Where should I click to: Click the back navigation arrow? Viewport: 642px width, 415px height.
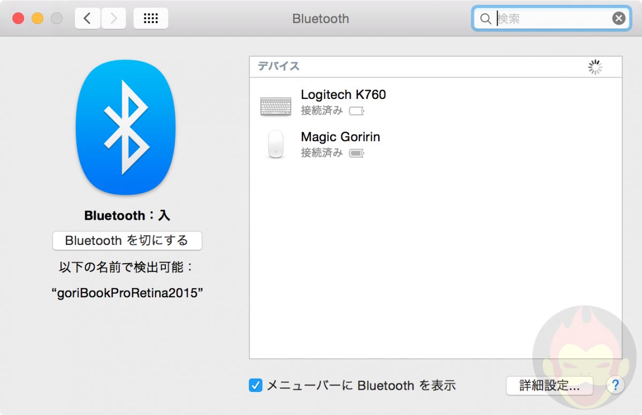coord(87,18)
